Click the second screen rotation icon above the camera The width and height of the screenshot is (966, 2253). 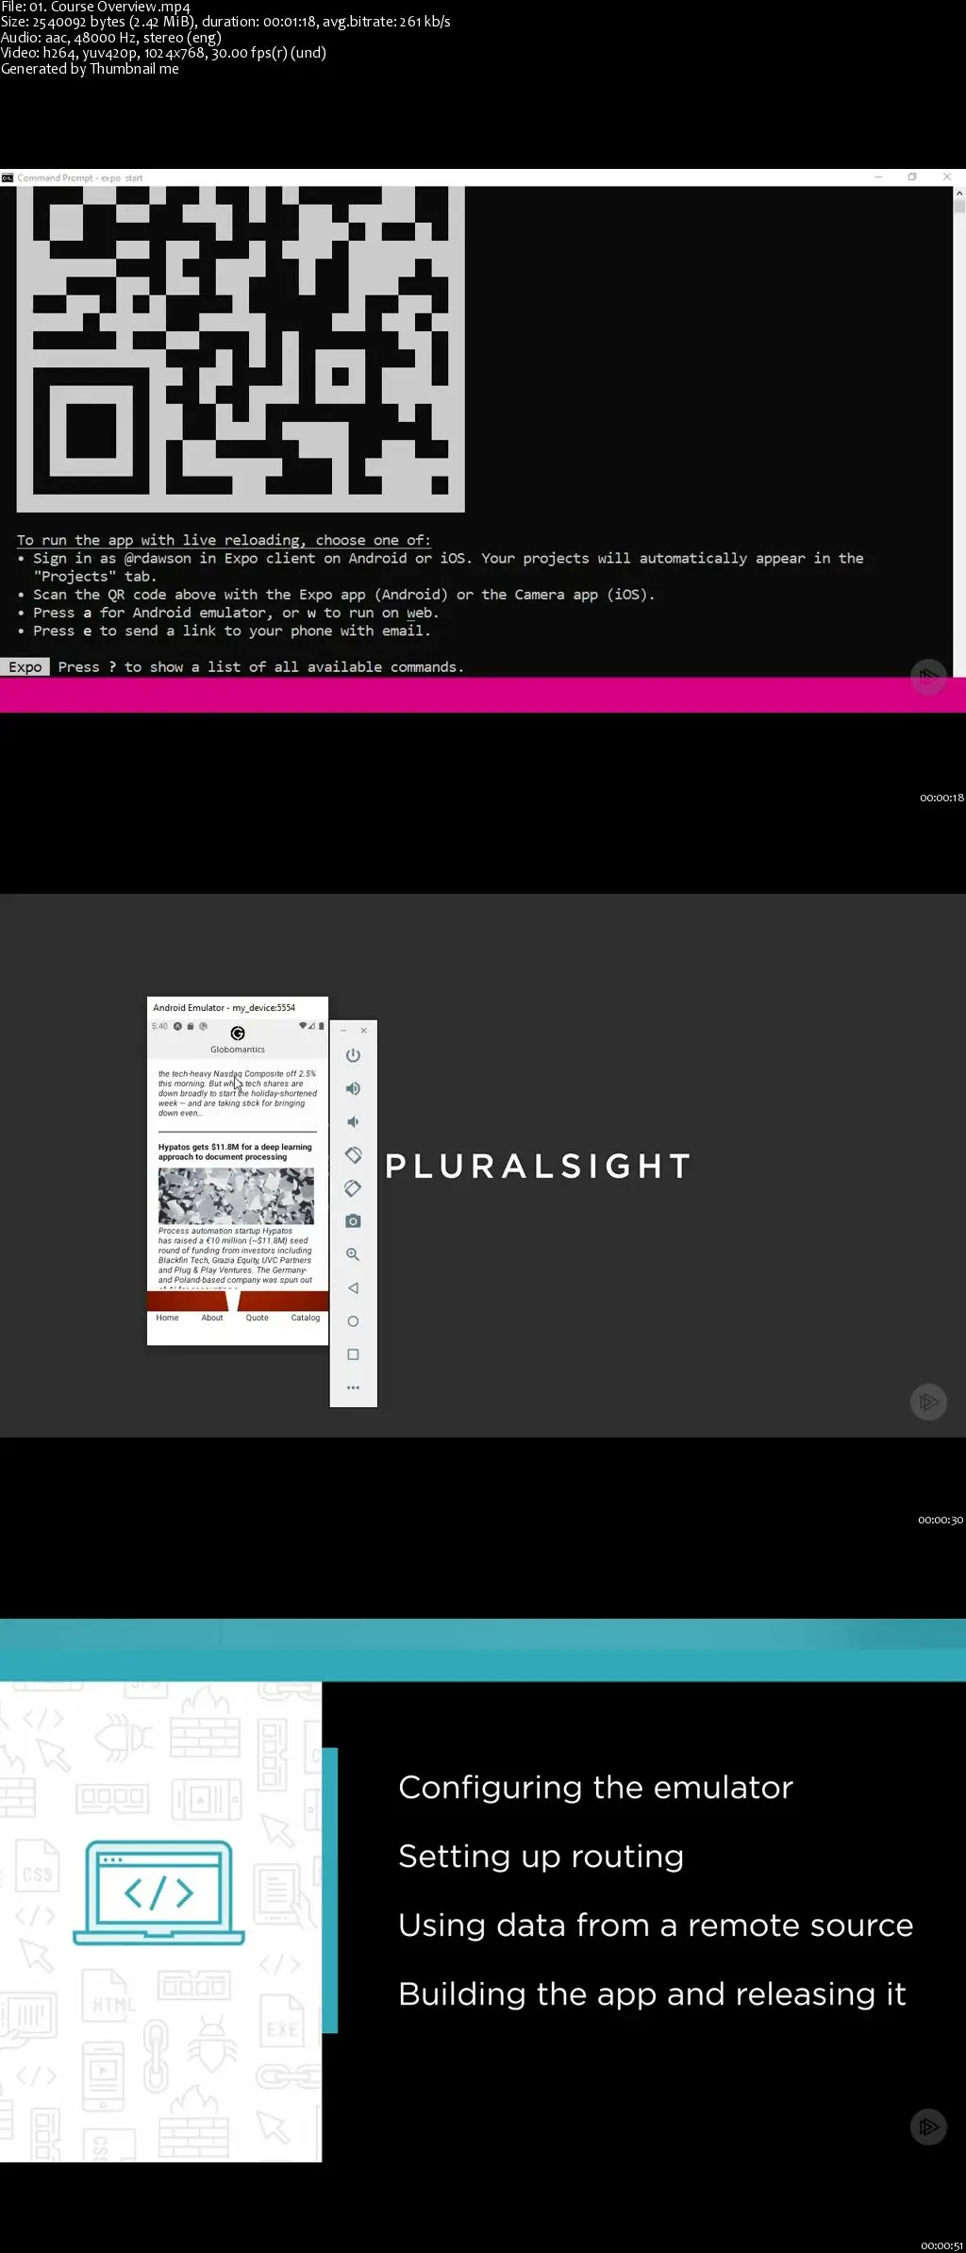(353, 1188)
